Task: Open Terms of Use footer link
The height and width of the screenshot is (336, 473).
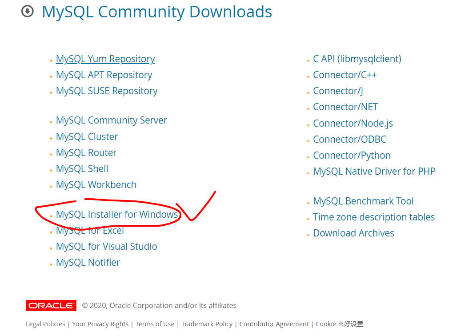Action: pyautogui.click(x=155, y=324)
